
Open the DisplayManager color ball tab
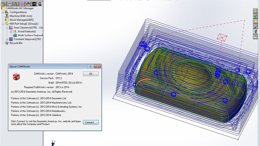(28, 4)
